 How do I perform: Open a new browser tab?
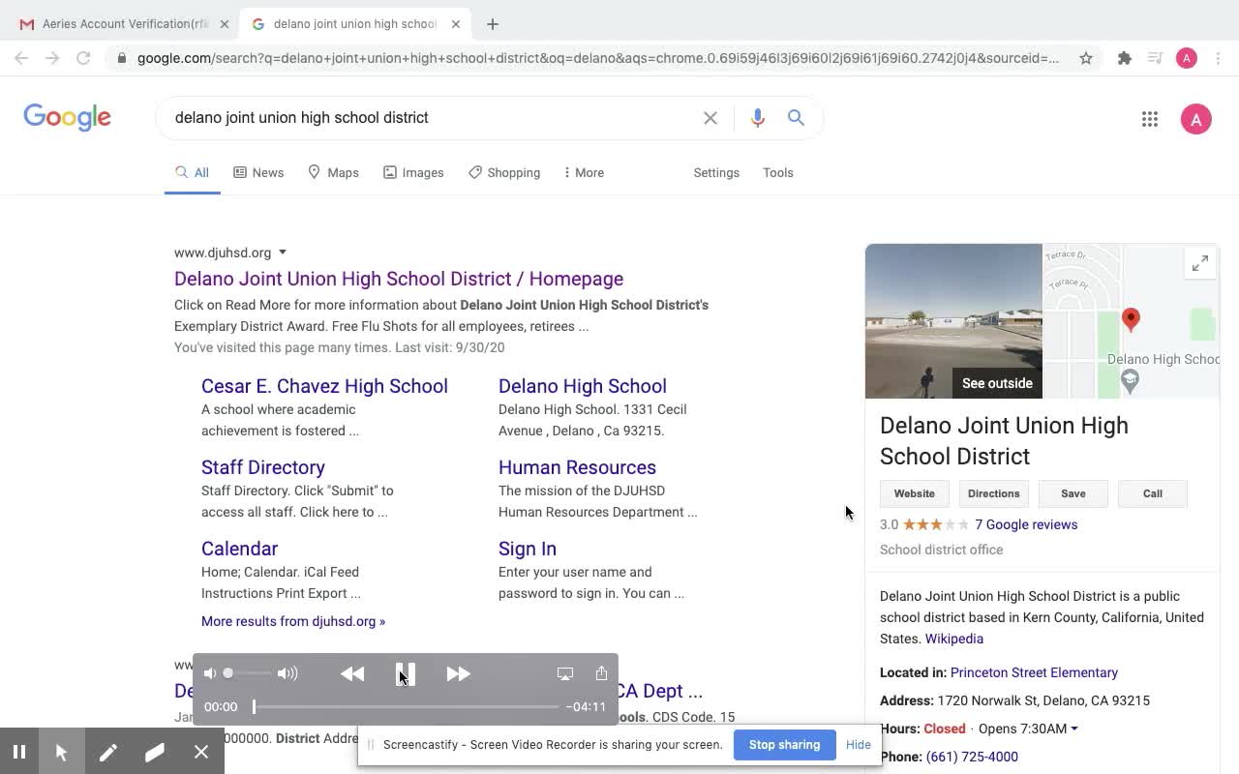(493, 24)
